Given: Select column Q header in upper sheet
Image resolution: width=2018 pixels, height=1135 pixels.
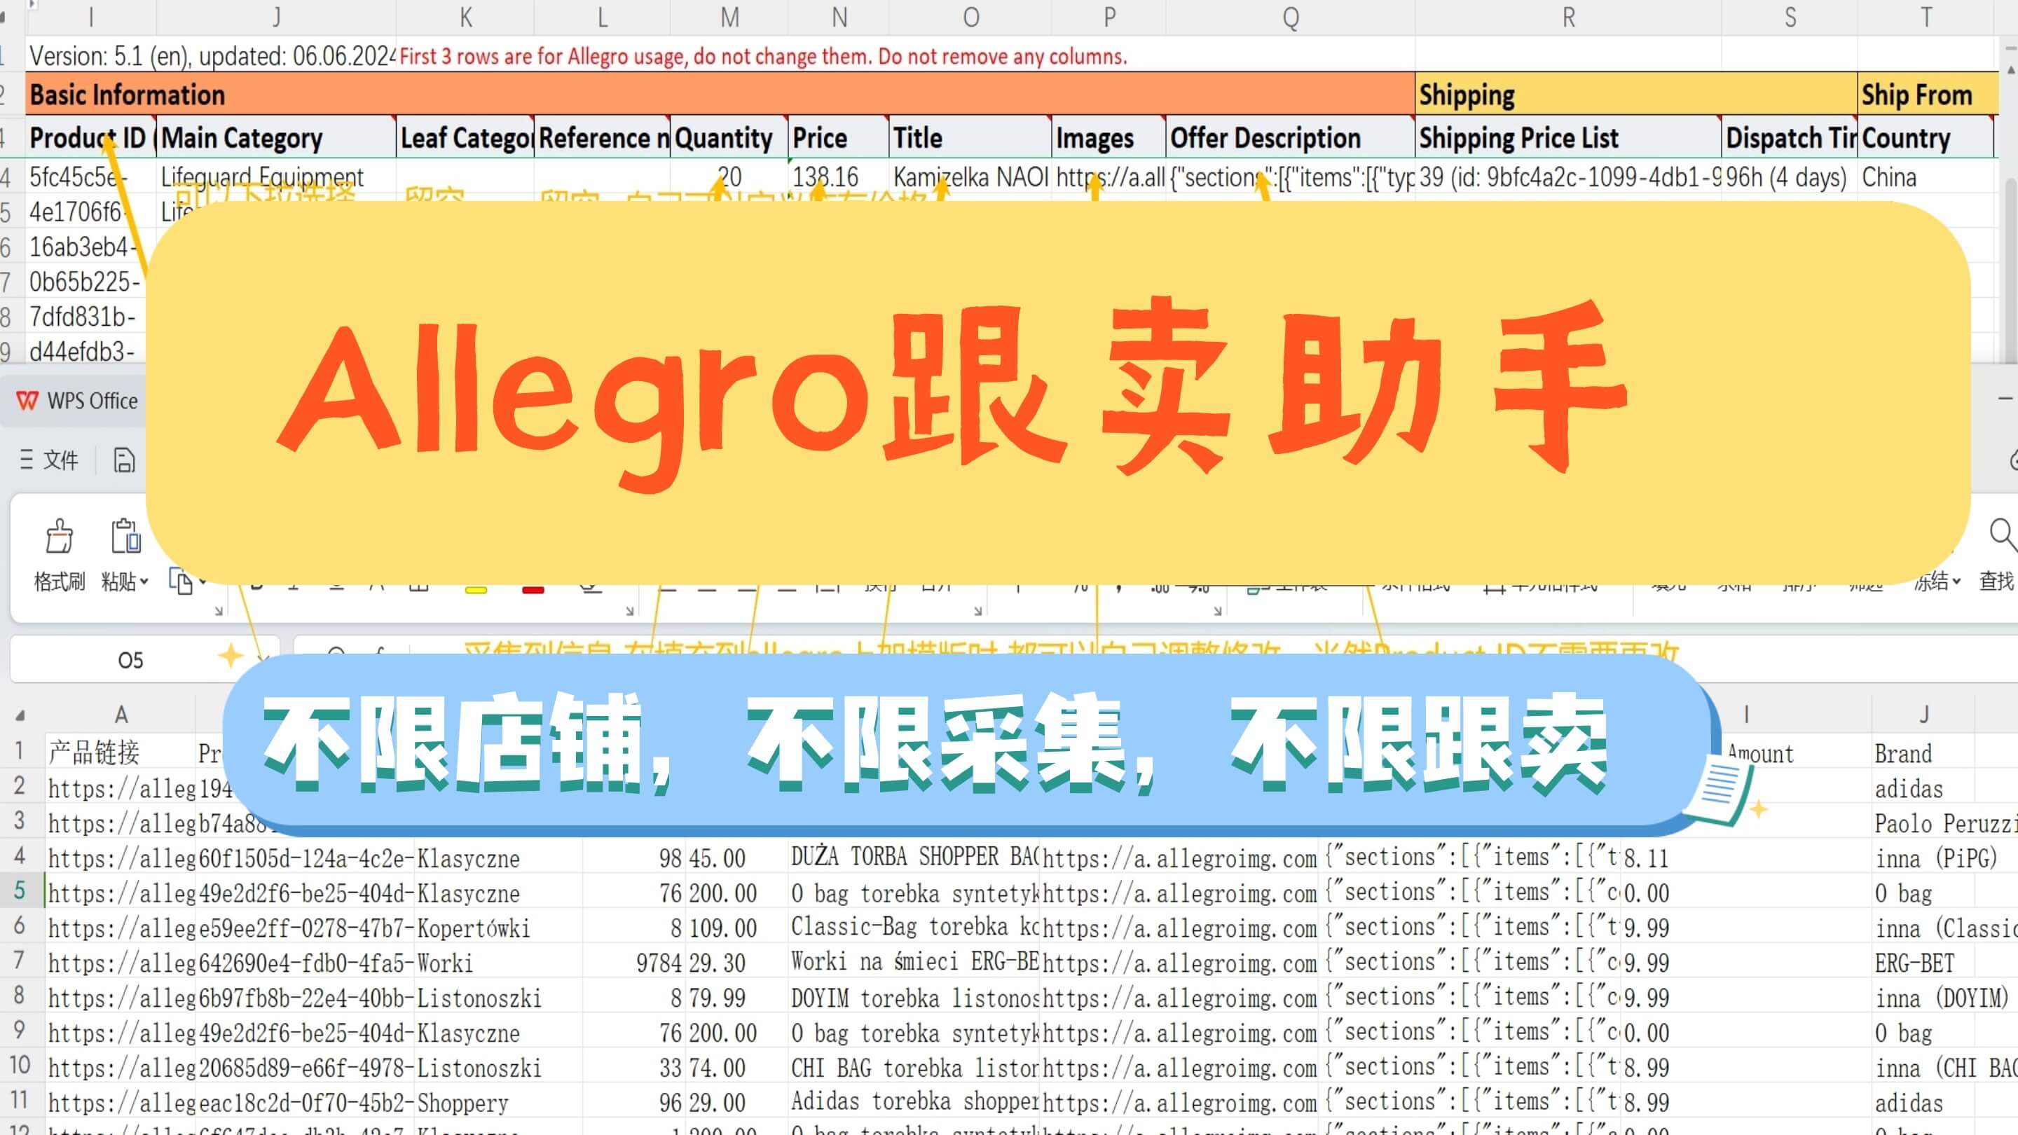Looking at the screenshot, I should [1290, 18].
